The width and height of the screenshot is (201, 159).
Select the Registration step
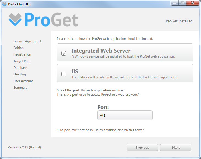tap(22, 54)
